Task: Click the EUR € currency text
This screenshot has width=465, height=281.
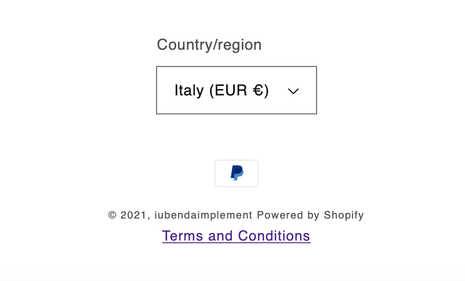Action: click(238, 91)
